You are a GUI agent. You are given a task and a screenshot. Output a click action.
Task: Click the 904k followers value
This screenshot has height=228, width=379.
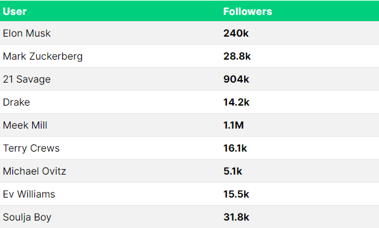236,79
